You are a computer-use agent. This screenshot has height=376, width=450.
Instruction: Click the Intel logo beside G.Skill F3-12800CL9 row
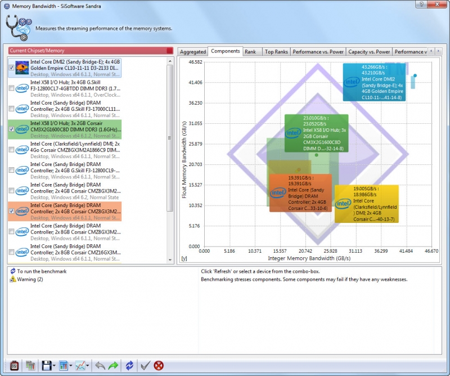click(x=22, y=171)
